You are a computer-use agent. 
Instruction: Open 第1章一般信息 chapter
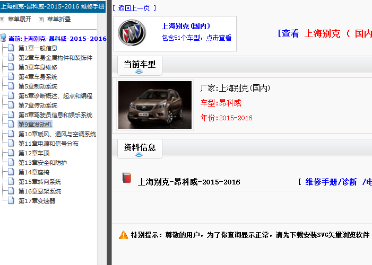click(x=38, y=48)
